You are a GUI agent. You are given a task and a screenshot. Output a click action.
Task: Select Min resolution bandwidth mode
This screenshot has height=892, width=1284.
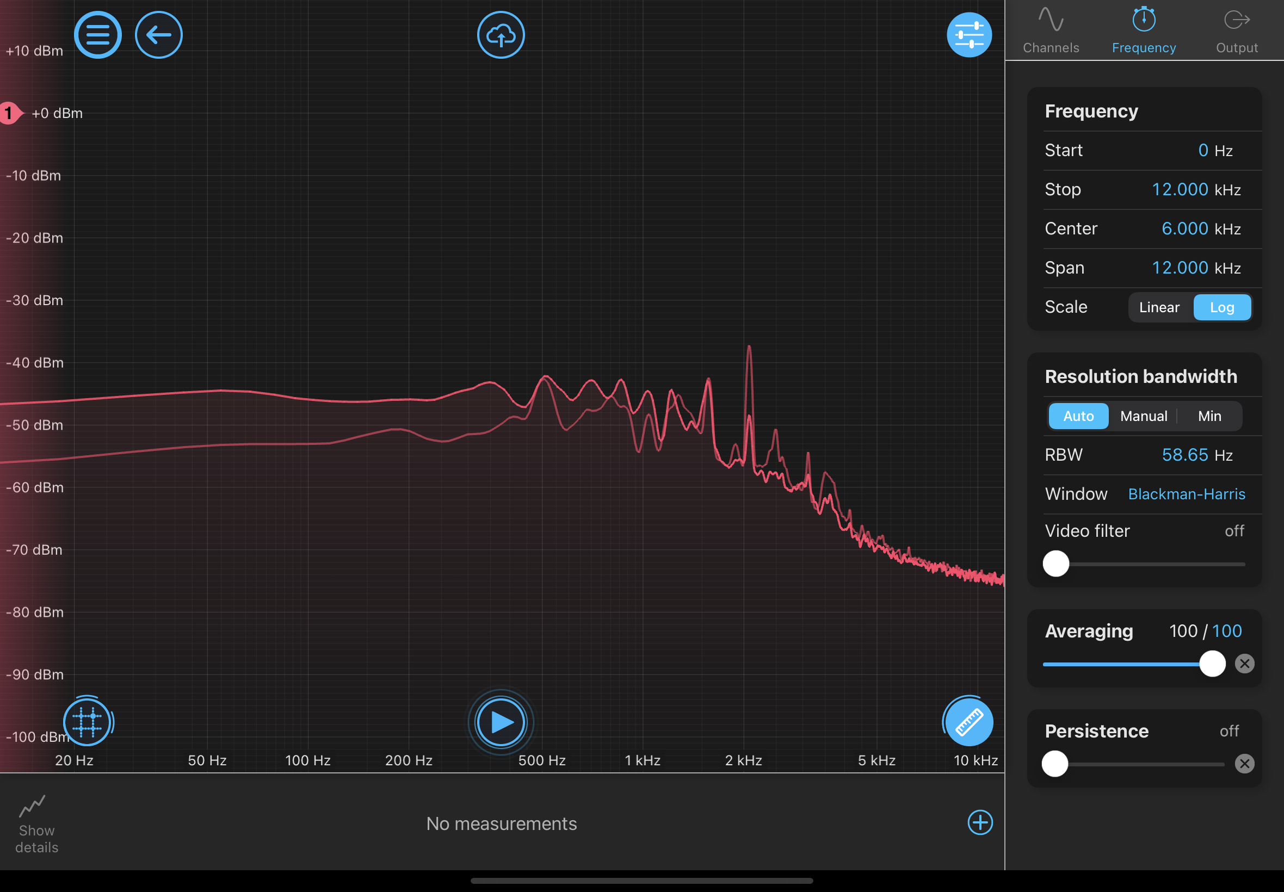(1209, 417)
